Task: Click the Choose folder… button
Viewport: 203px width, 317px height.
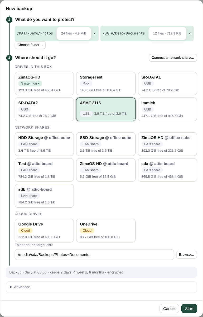Action: 30,45
